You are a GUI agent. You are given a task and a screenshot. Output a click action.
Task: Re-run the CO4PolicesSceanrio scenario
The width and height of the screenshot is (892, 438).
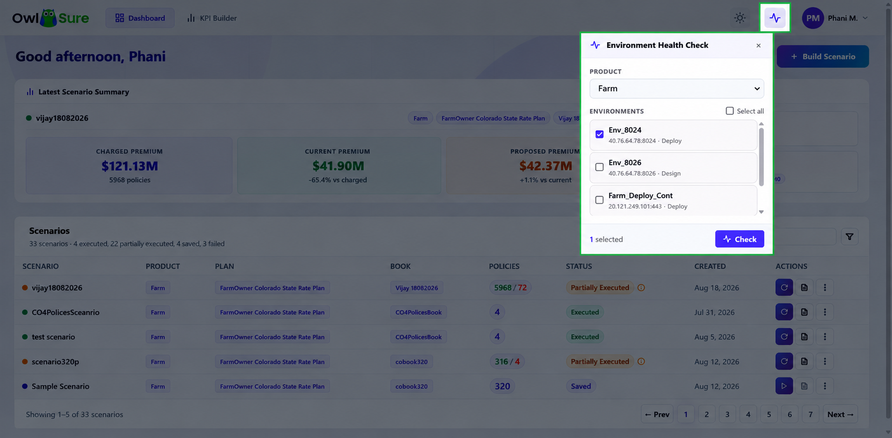[x=784, y=312]
